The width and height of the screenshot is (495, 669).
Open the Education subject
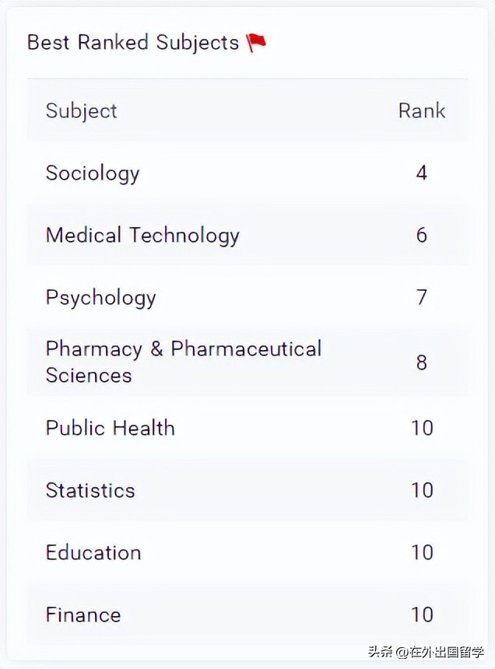93,552
